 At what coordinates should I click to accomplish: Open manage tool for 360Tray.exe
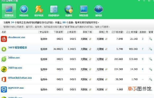click(151, 69)
